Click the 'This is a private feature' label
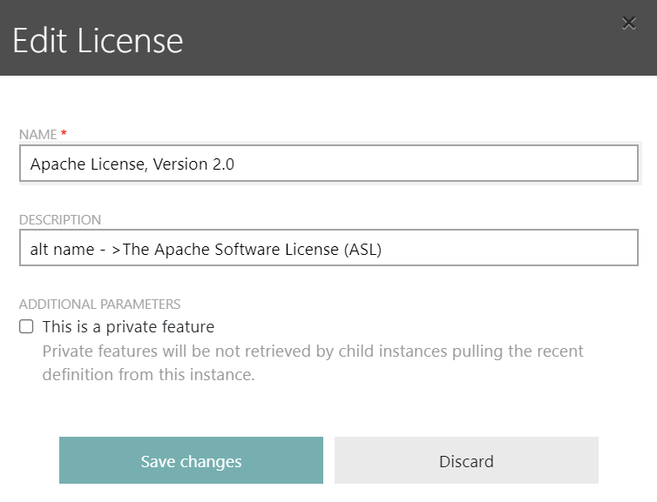657x502 pixels. pyautogui.click(x=128, y=327)
